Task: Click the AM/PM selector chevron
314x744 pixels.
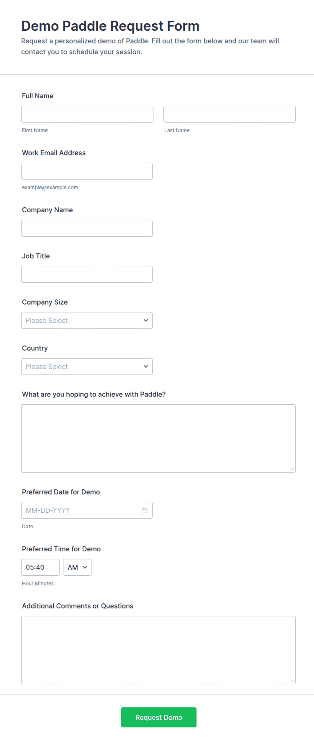Action: (x=85, y=567)
